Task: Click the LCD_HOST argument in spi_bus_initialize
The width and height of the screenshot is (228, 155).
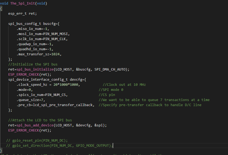Action: (x=64, y=69)
